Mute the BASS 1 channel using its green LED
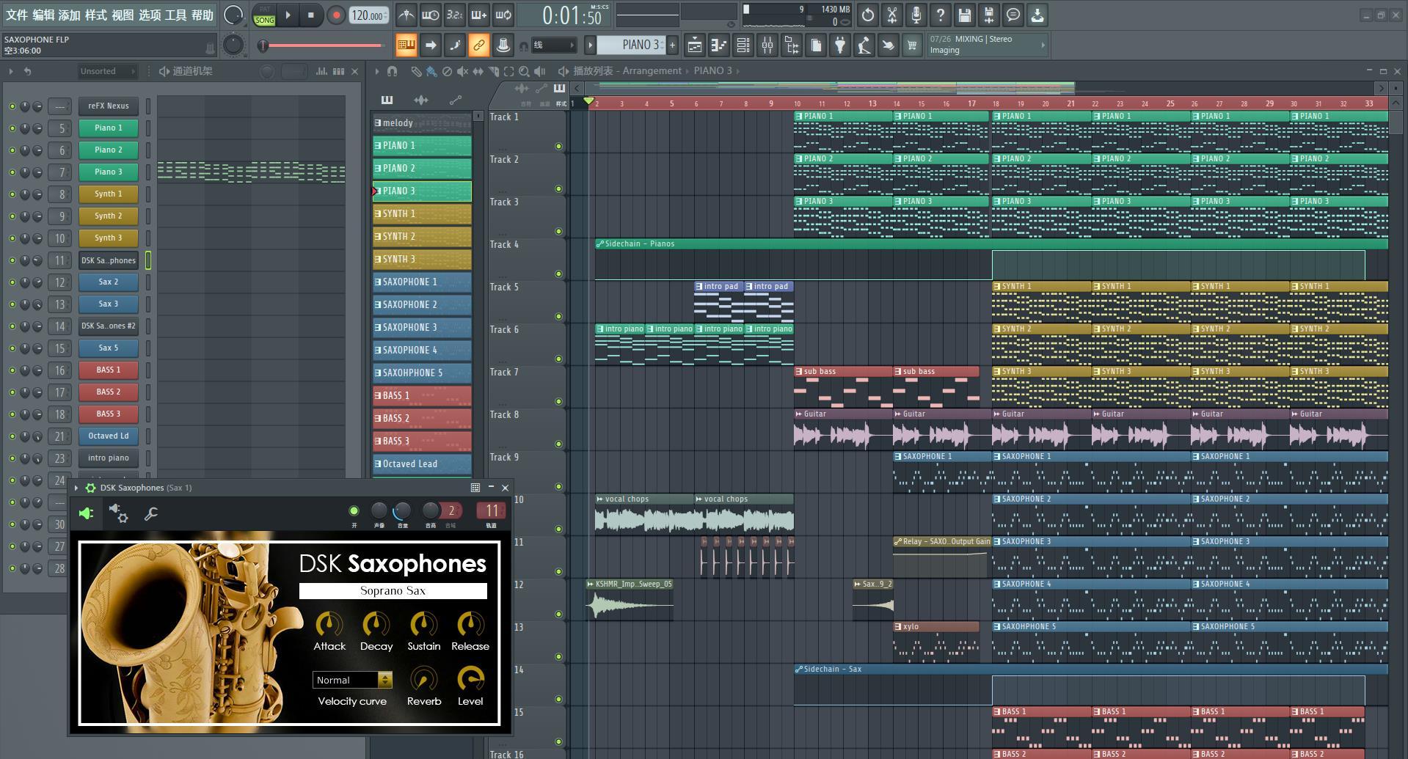Screen dimensions: 1408x759 tap(12, 370)
